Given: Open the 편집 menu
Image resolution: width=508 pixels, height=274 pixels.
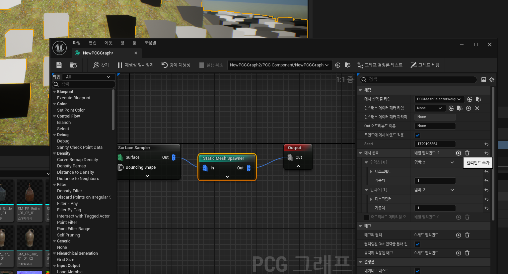Looking at the screenshot, I should (93, 43).
